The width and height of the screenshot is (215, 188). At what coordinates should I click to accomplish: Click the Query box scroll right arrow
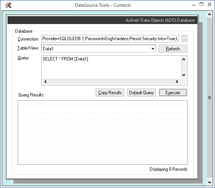[x=177, y=81]
